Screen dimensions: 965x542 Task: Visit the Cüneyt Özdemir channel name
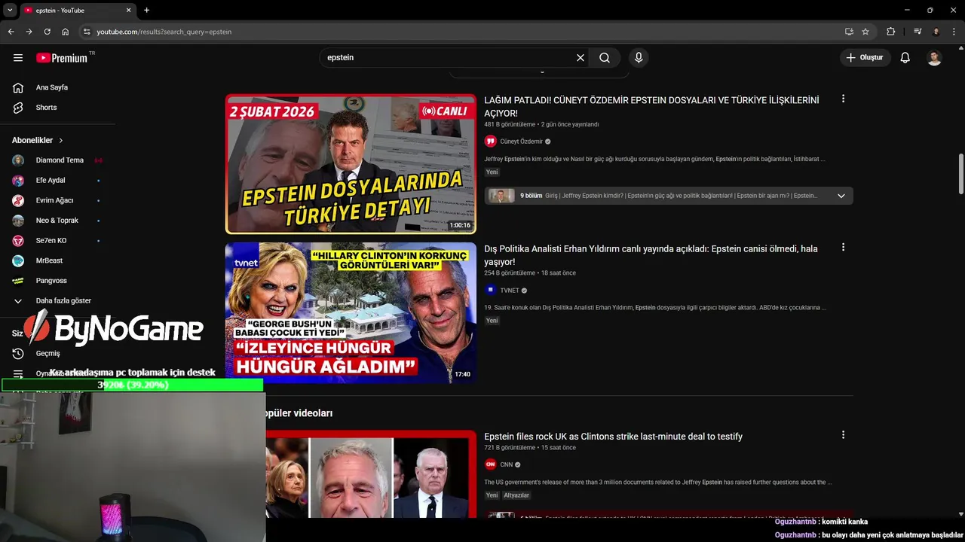point(521,142)
